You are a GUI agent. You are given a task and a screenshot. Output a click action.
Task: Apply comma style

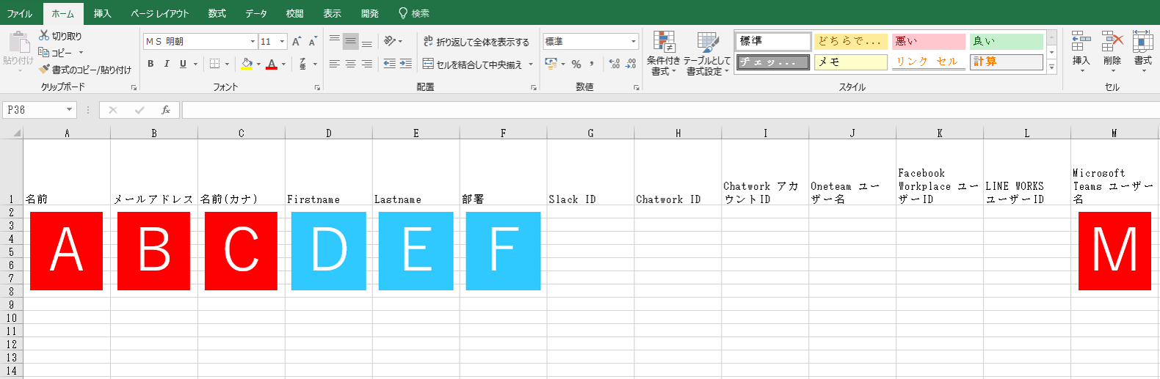pyautogui.click(x=592, y=64)
